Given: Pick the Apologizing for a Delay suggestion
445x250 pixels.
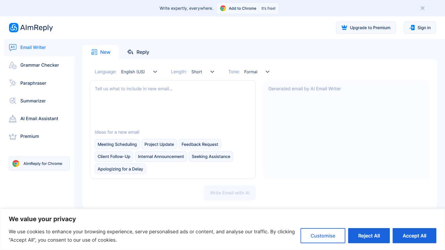Looking at the screenshot, I should pyautogui.click(x=120, y=169).
